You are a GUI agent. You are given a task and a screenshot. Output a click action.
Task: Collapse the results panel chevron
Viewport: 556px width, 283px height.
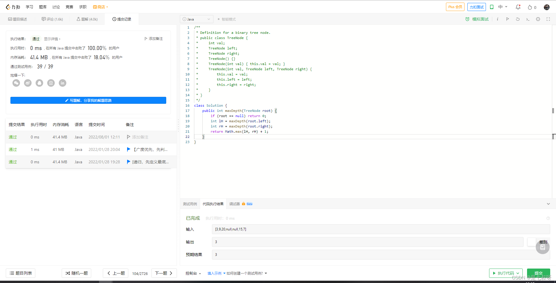click(548, 204)
